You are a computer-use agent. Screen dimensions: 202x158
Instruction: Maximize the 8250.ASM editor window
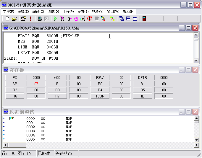point(188,28)
